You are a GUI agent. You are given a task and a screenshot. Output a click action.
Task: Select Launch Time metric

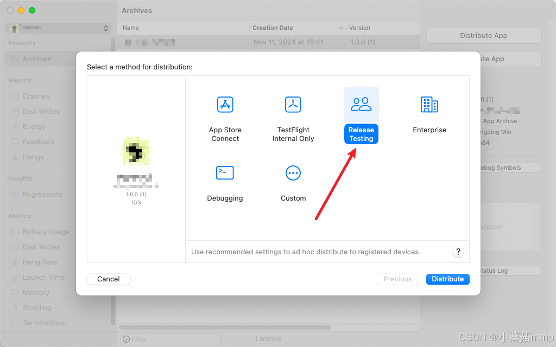(x=43, y=278)
